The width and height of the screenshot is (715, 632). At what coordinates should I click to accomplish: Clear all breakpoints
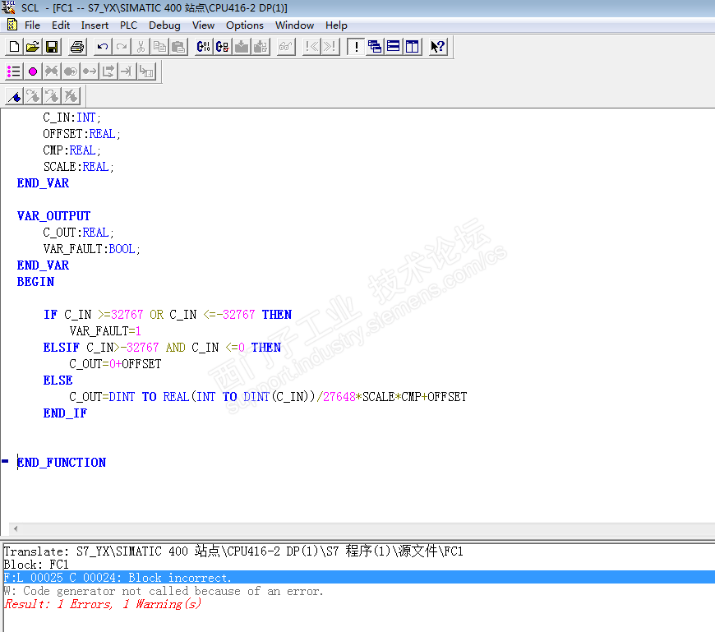tap(52, 72)
